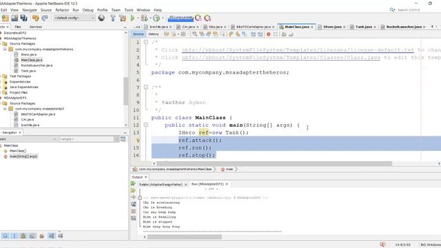
Task: Click the Find Selection magnifier icon in editor toolbar
Action: click(x=194, y=34)
